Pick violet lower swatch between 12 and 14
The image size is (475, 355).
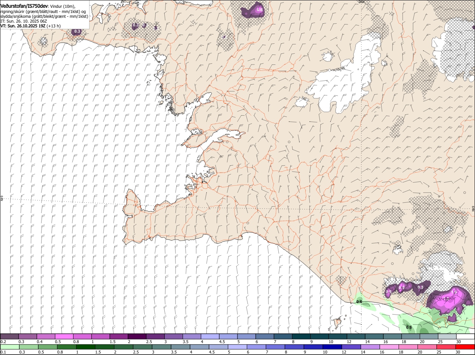[351, 347]
